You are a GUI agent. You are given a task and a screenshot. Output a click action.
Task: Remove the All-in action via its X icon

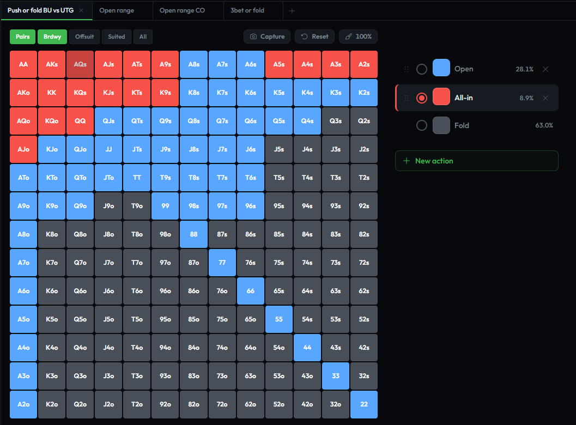pos(545,98)
